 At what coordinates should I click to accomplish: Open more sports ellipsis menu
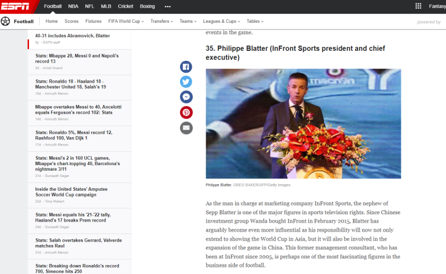tap(168, 6)
